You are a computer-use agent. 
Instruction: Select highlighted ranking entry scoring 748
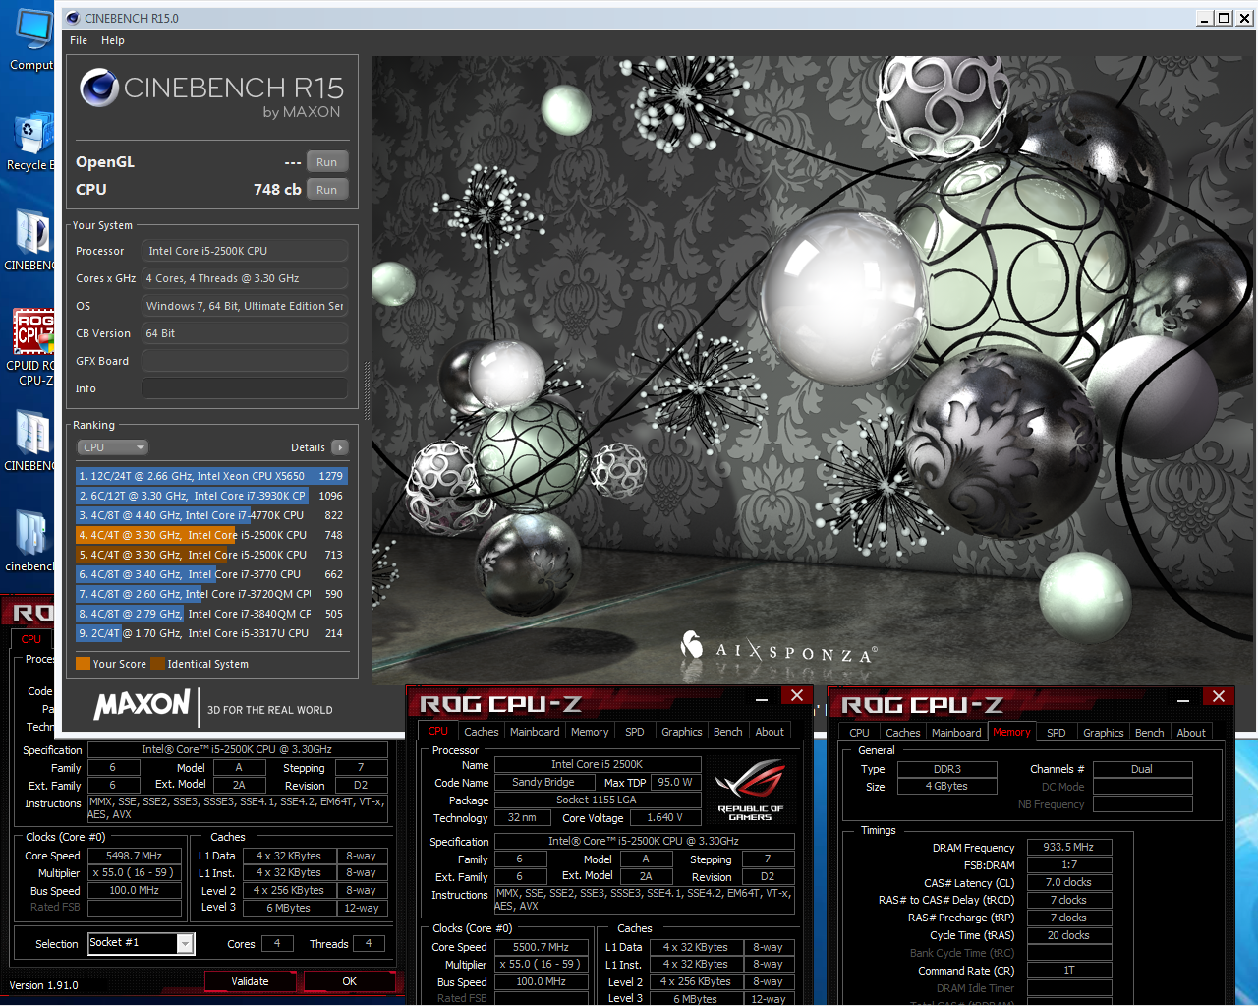click(x=211, y=535)
